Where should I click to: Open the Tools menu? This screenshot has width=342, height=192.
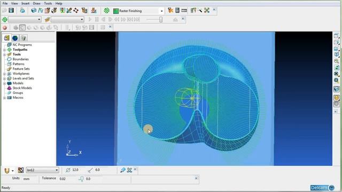pyautogui.click(x=48, y=4)
